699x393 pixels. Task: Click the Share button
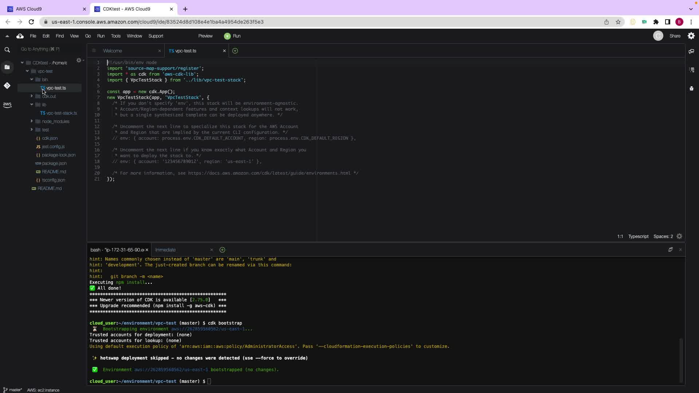point(675,36)
